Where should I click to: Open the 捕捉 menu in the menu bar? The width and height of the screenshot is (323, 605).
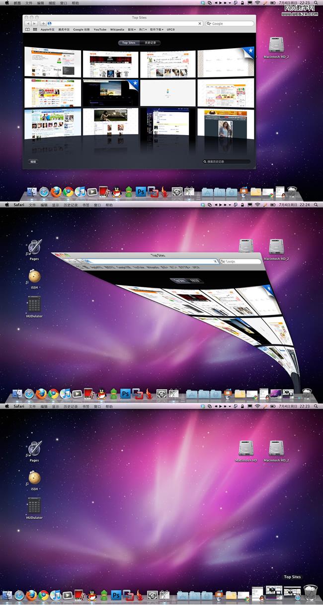pos(52,3)
